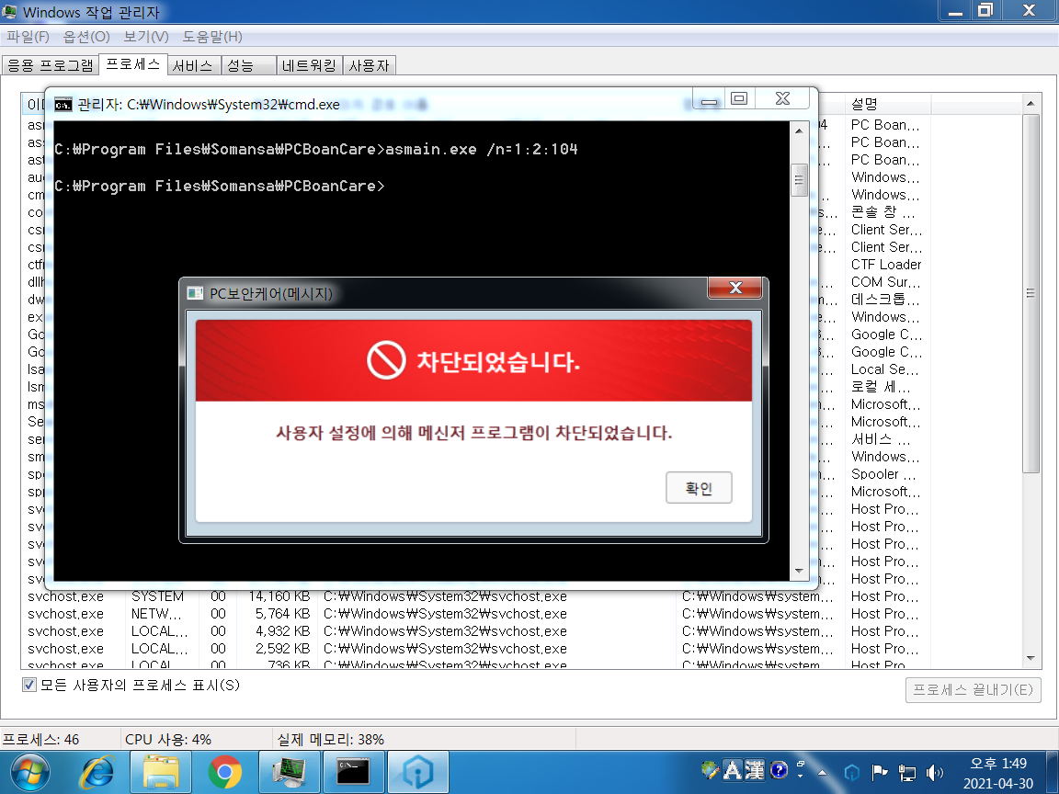
Task: Click the process list scroll up arrow
Action: tap(1031, 103)
